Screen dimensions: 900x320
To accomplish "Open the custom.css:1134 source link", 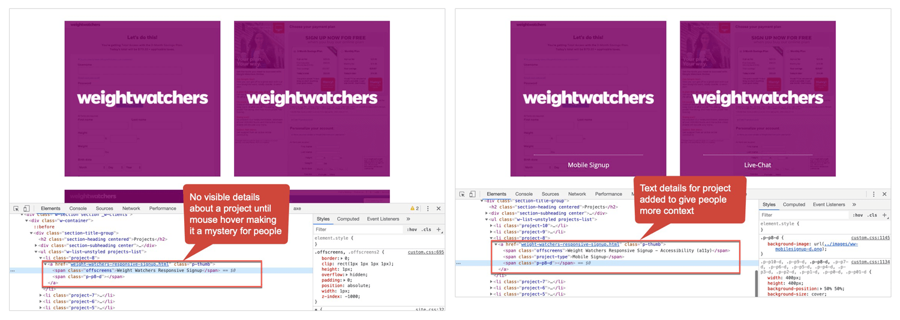I will click(871, 262).
